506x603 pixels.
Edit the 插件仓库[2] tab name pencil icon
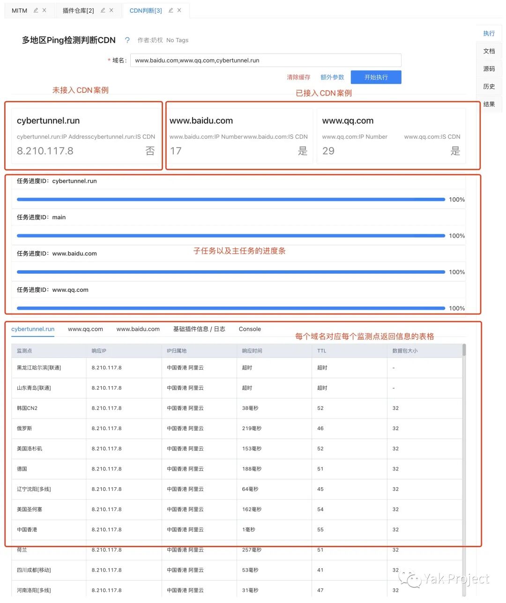pos(103,10)
